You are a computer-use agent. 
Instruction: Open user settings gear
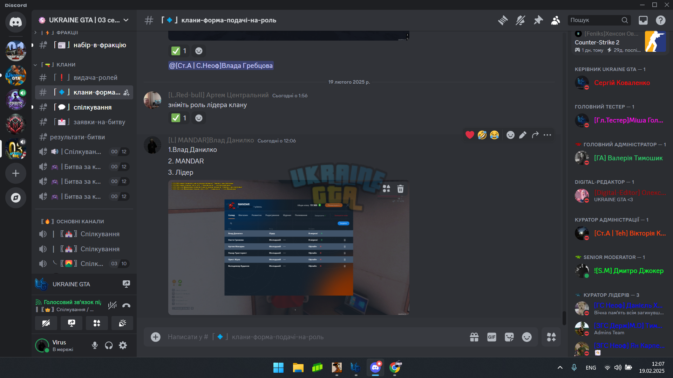[x=123, y=345]
